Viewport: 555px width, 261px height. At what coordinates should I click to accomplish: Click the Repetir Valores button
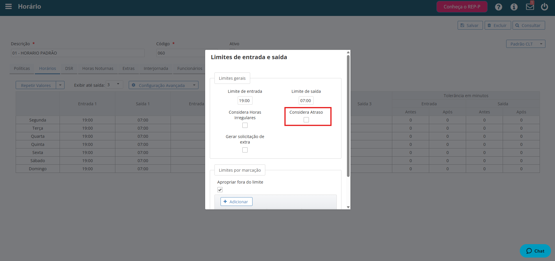[x=36, y=85]
